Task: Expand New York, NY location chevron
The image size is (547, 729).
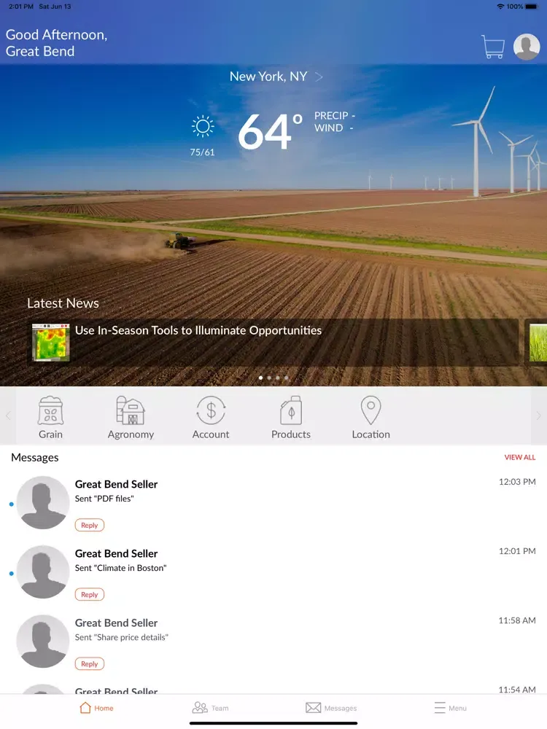Action: 319,77
